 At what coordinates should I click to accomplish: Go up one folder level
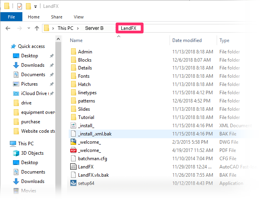point(37,28)
